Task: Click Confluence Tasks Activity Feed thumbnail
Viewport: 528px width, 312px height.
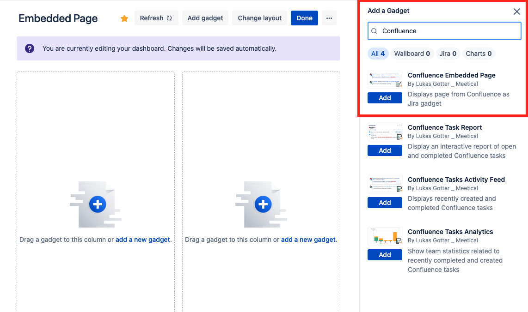Action: point(385,184)
